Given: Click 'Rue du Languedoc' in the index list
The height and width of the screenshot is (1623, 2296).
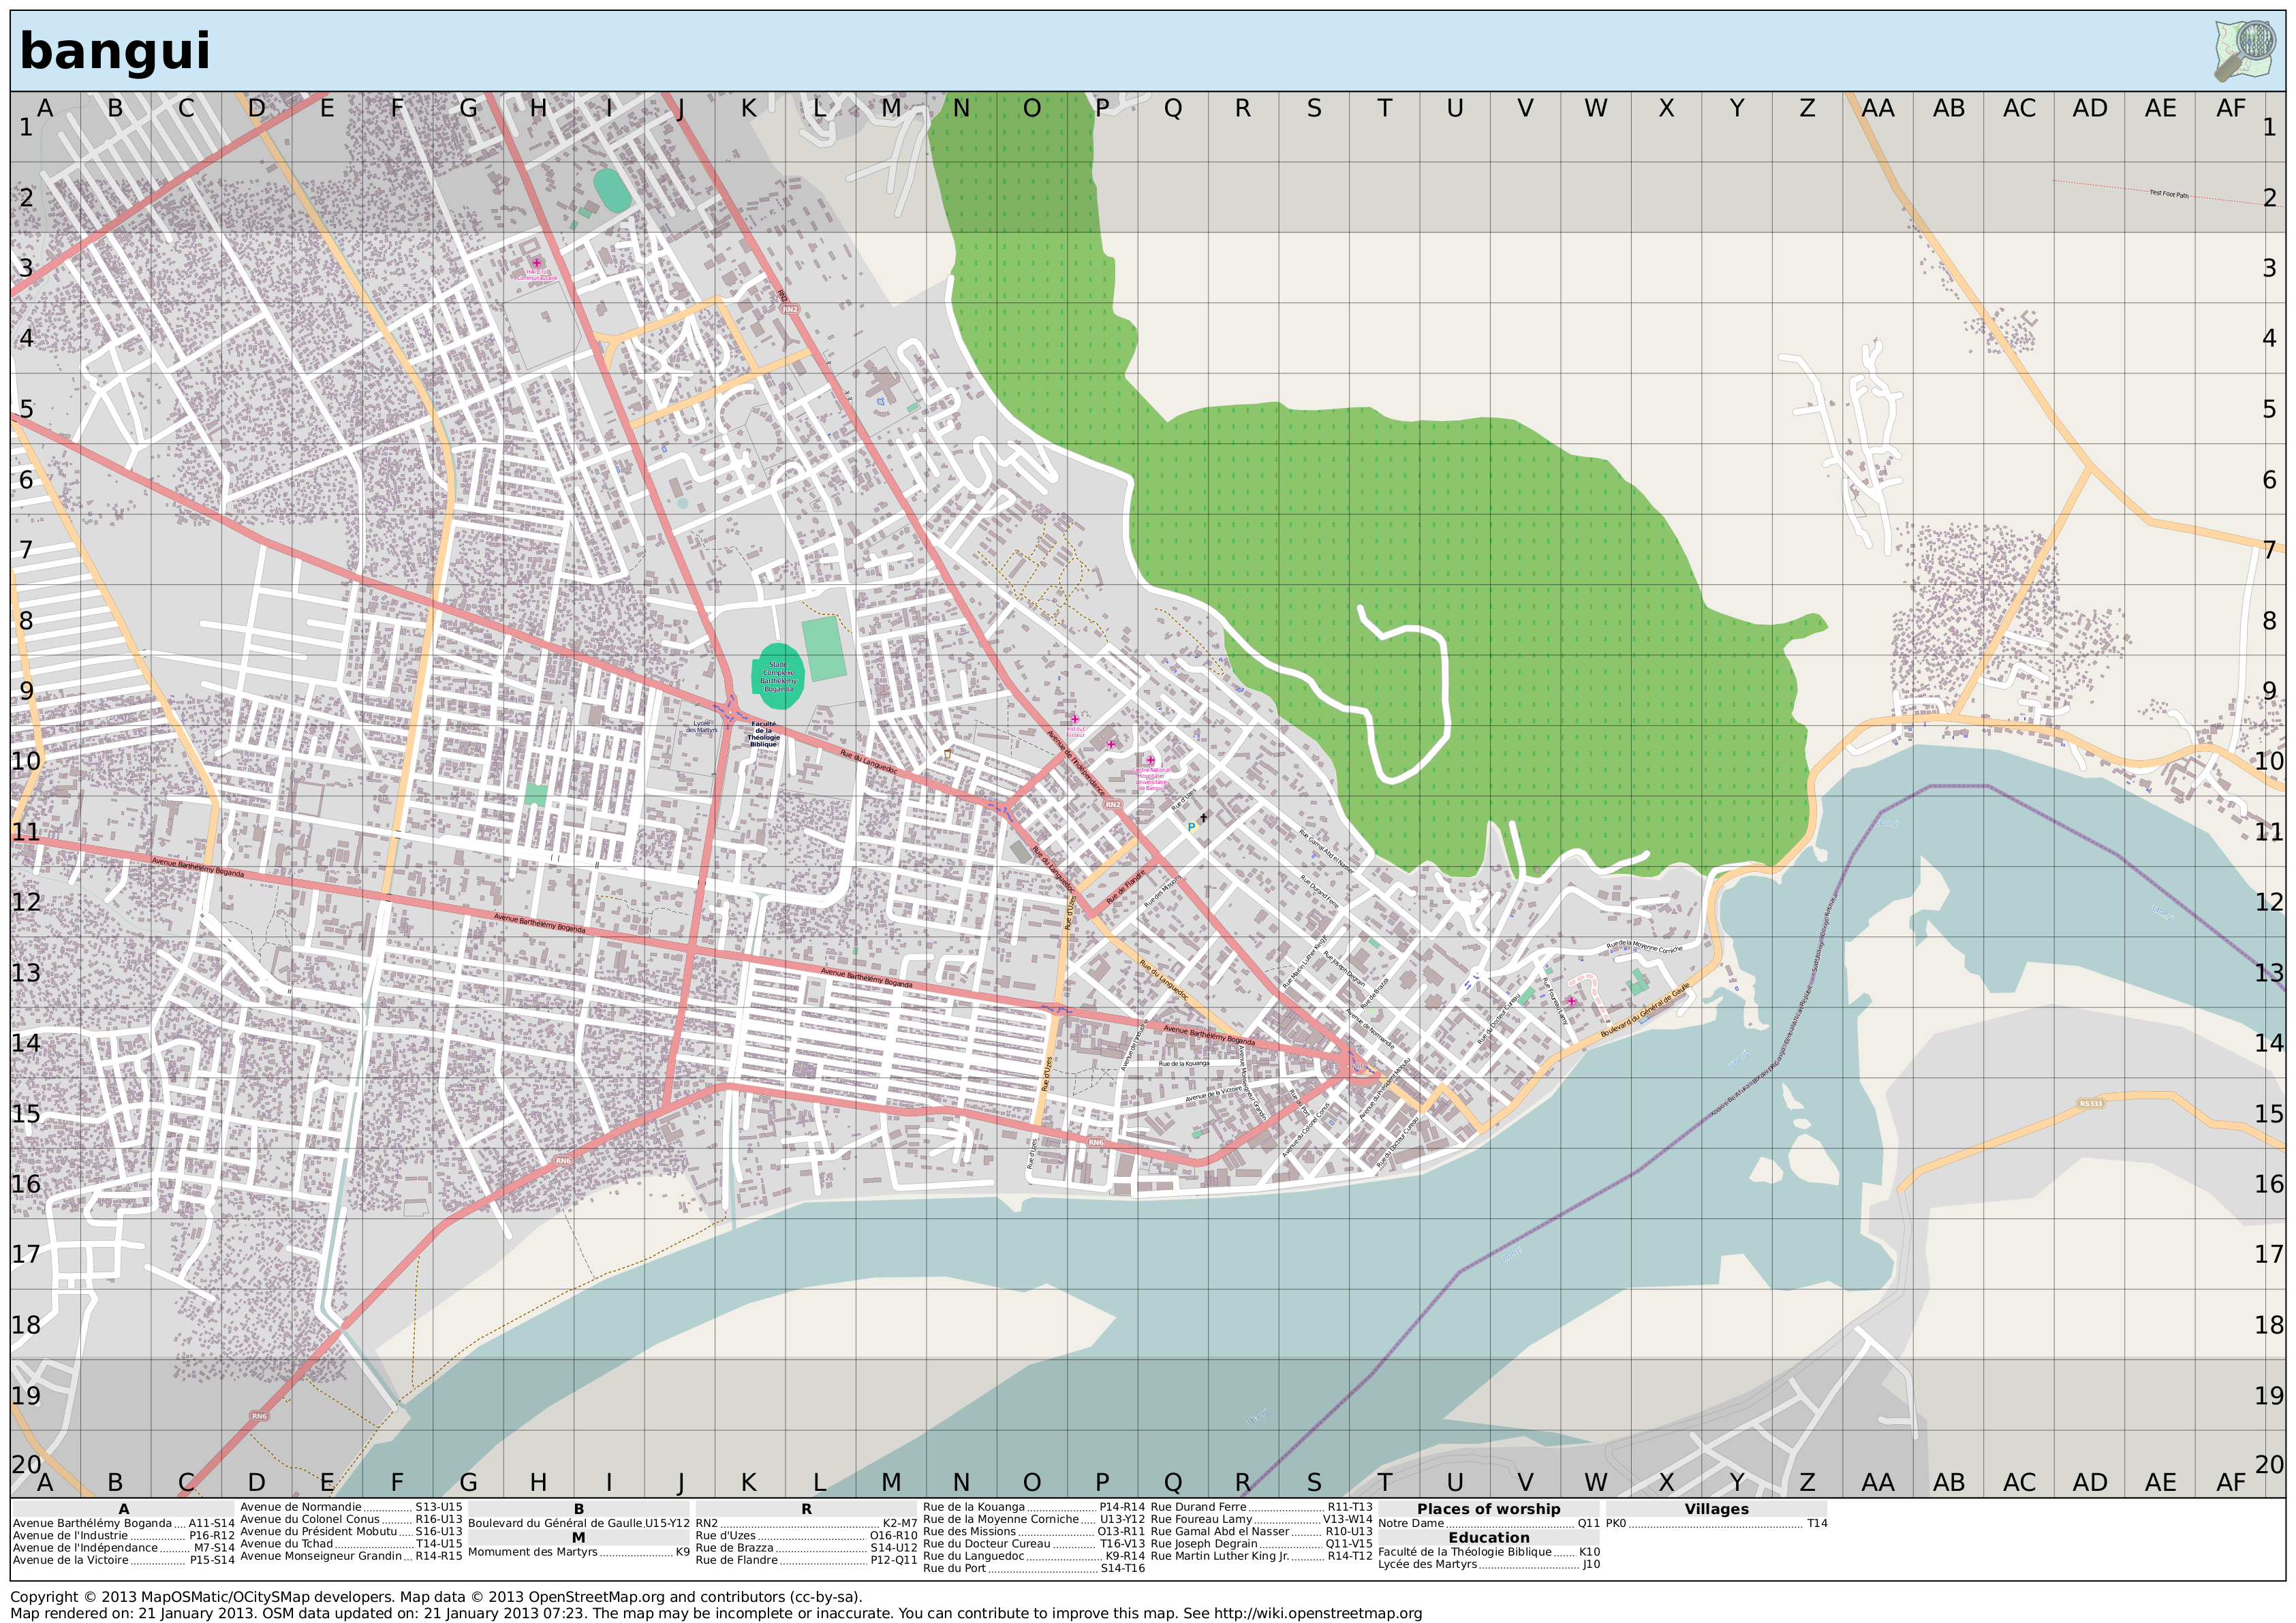Looking at the screenshot, I should pos(973,1556).
